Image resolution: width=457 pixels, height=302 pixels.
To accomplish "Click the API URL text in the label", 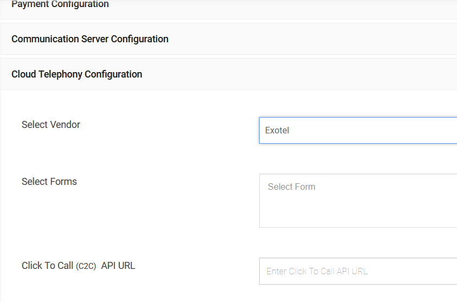I will point(118,266).
